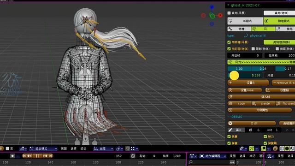This screenshot has width=295, height=166.
Task: Click the 禁用(物体) button
Action: pos(279,13)
